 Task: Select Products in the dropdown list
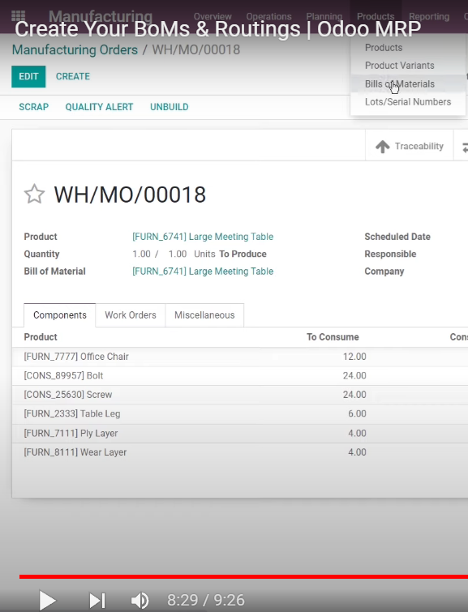pyautogui.click(x=384, y=48)
